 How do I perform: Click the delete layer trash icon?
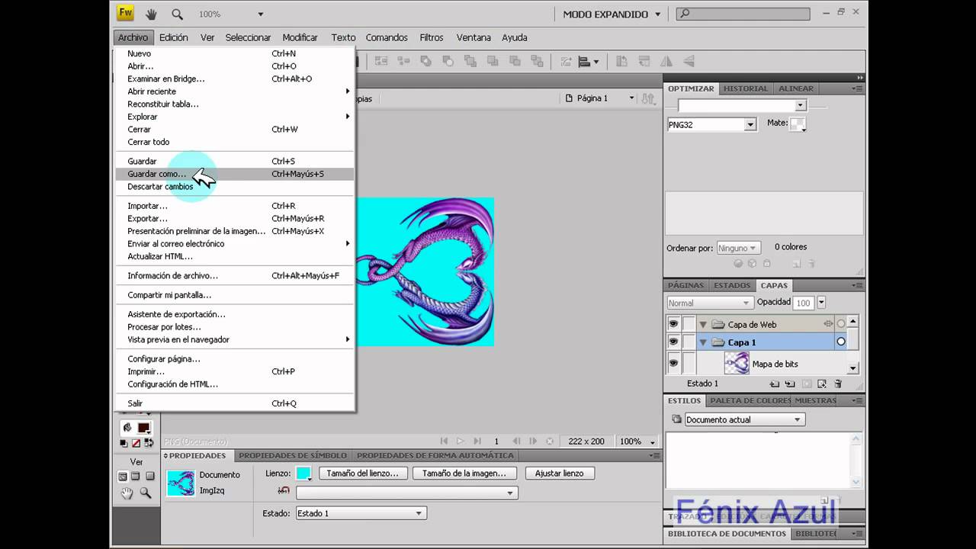838,384
